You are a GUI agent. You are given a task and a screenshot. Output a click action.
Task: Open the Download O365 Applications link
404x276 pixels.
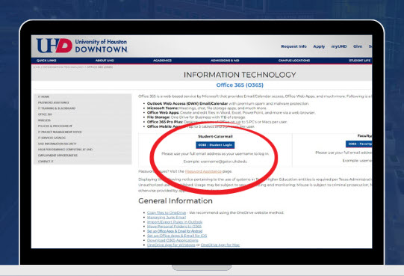(173, 240)
